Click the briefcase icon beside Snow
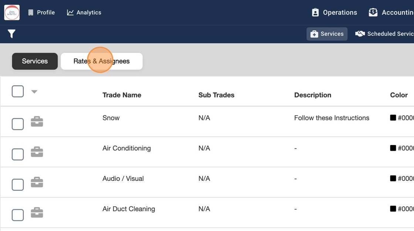Screen dimensions: 414x231 tap(37, 121)
